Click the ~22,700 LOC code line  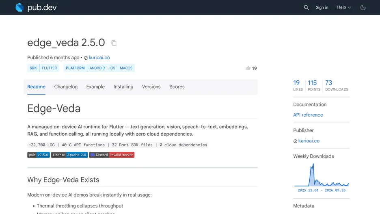118,145
